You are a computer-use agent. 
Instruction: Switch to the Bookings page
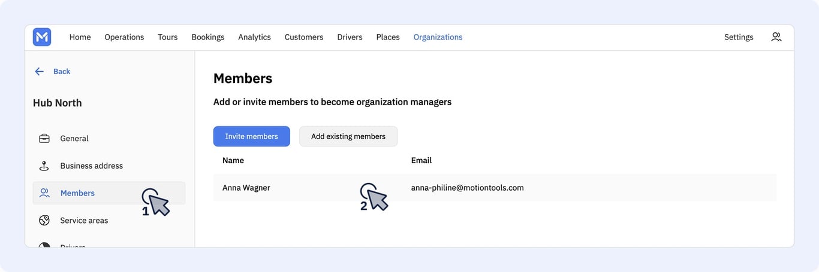point(208,37)
